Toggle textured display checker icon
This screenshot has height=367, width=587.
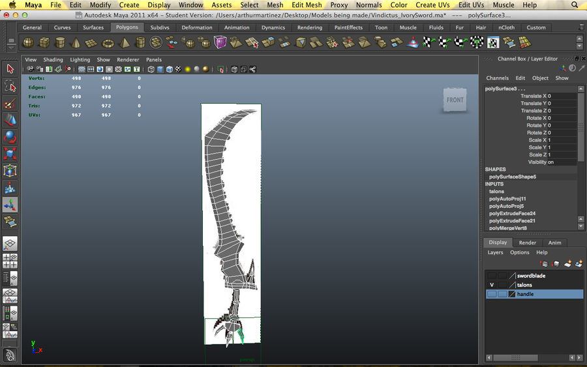(x=179, y=69)
